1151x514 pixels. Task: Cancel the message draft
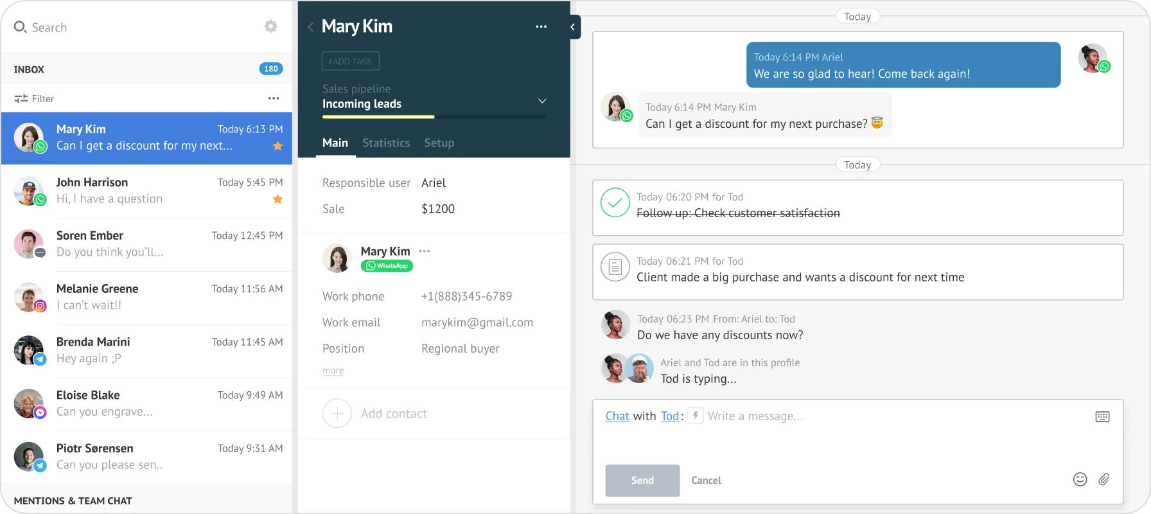pyautogui.click(x=706, y=481)
